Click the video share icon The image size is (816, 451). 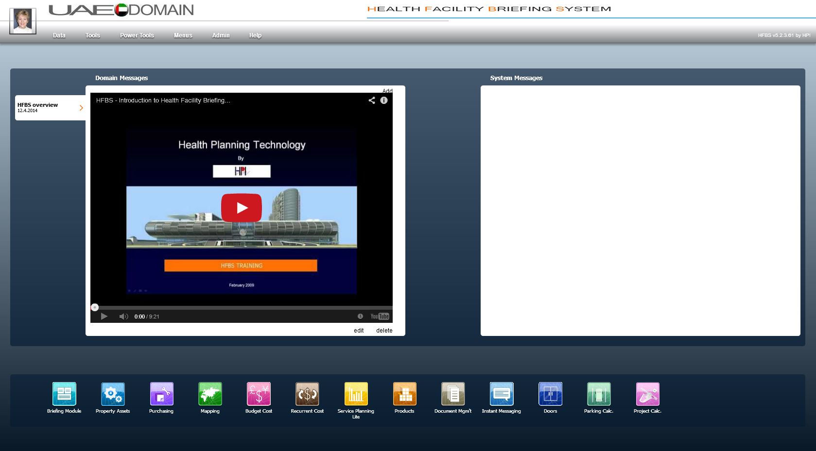point(372,100)
